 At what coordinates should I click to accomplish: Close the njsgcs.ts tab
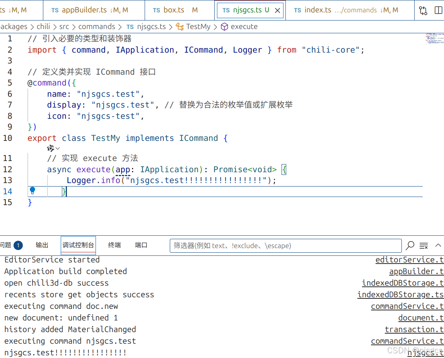(278, 10)
